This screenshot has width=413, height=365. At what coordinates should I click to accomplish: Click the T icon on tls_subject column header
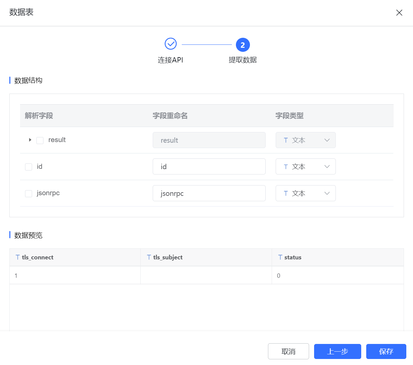[x=148, y=257]
